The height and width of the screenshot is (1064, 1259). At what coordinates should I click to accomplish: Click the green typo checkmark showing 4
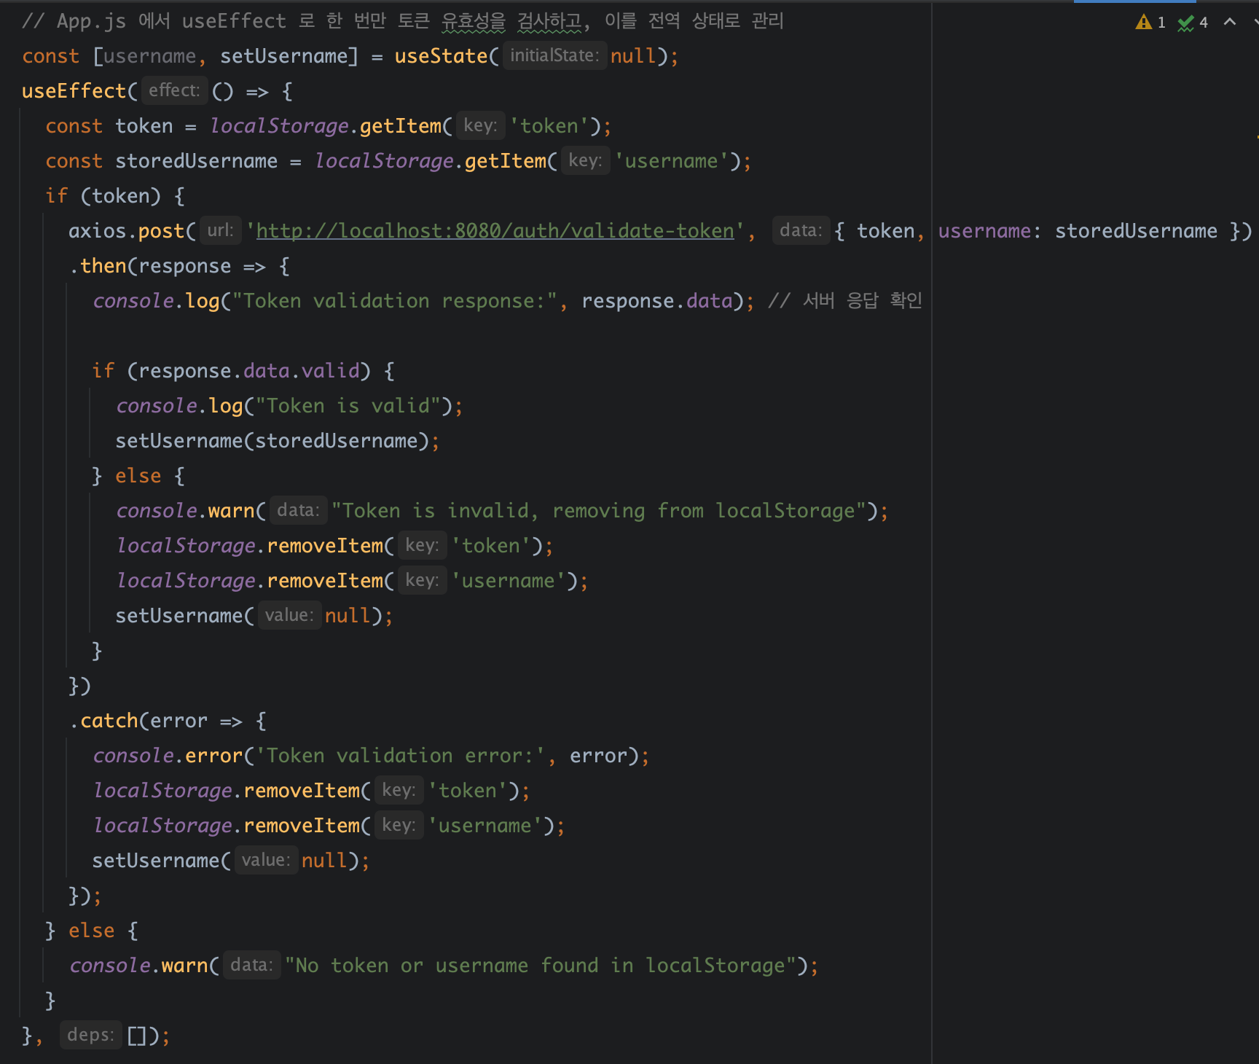pyautogui.click(x=1193, y=23)
